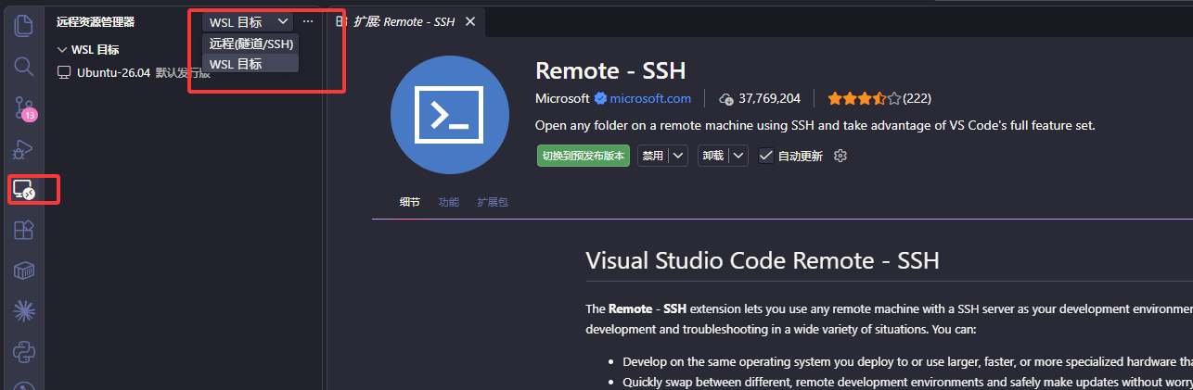Click the Microsoft verified publisher badge

600,98
